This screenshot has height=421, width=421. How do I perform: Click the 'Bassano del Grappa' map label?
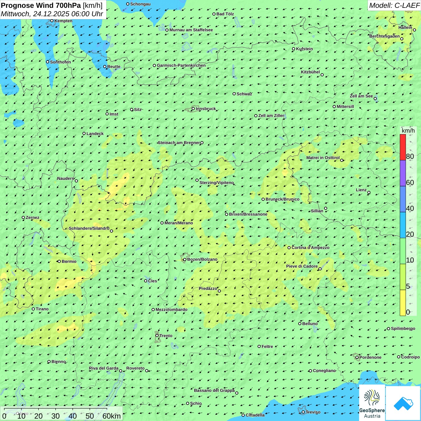pos(214,390)
